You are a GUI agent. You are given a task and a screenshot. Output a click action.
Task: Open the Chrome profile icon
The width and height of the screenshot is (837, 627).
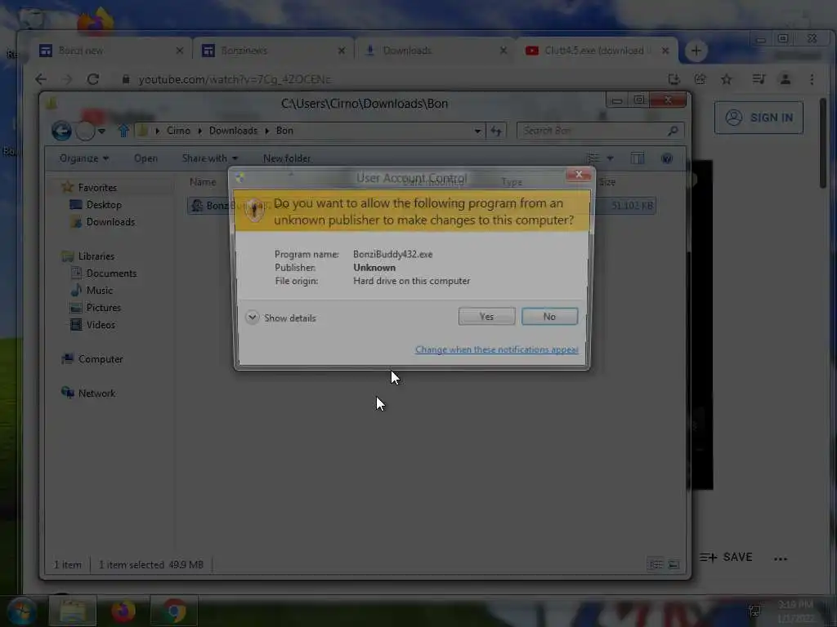786,79
